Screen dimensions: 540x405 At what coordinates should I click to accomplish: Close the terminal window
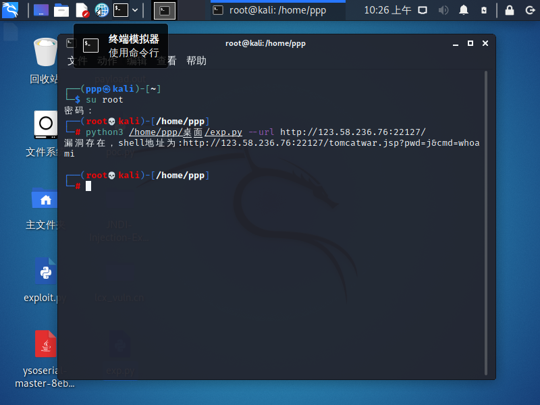(x=485, y=43)
